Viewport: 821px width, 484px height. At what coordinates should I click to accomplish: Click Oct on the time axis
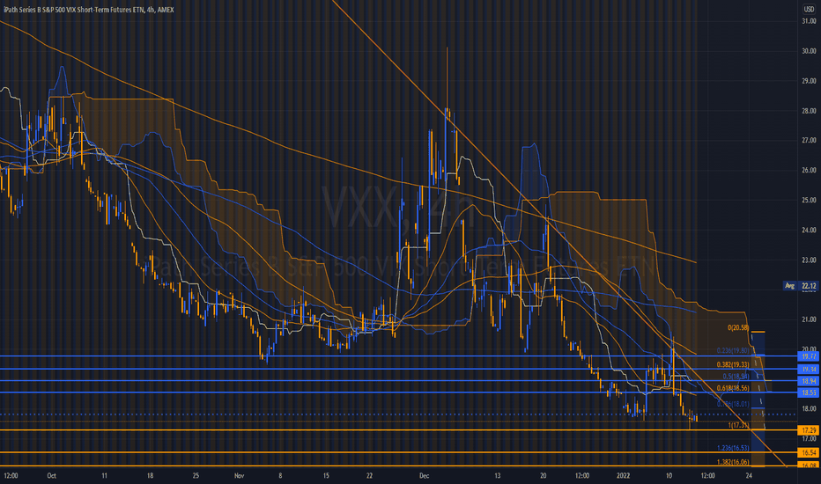click(51, 475)
